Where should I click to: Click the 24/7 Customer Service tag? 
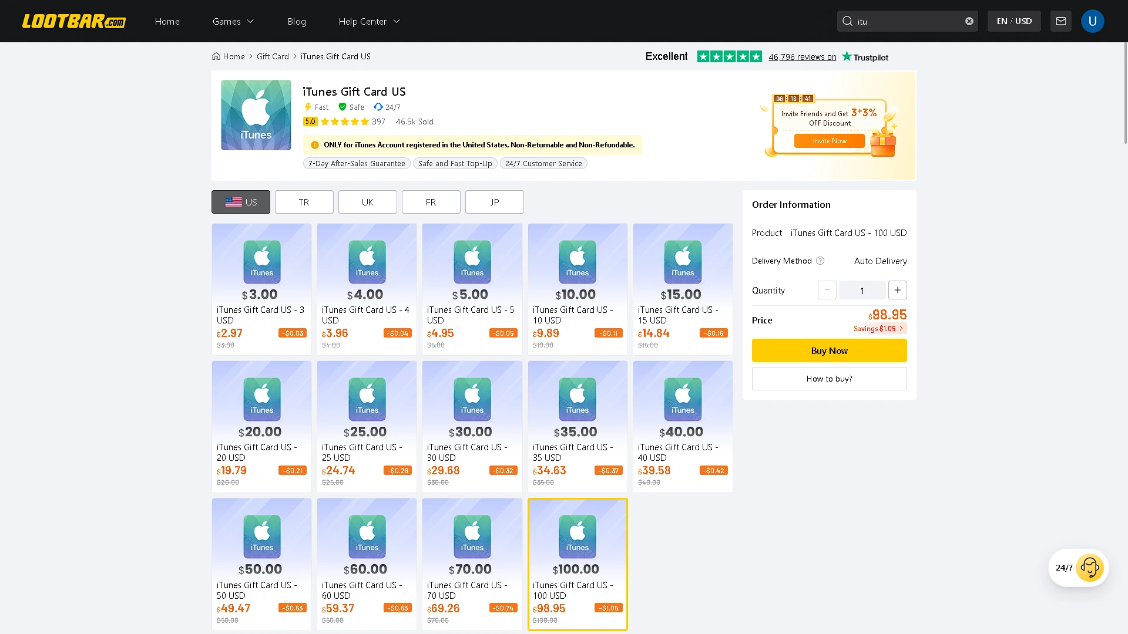click(x=543, y=163)
